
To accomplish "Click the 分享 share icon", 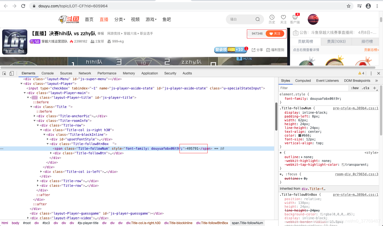I will [253, 50].
